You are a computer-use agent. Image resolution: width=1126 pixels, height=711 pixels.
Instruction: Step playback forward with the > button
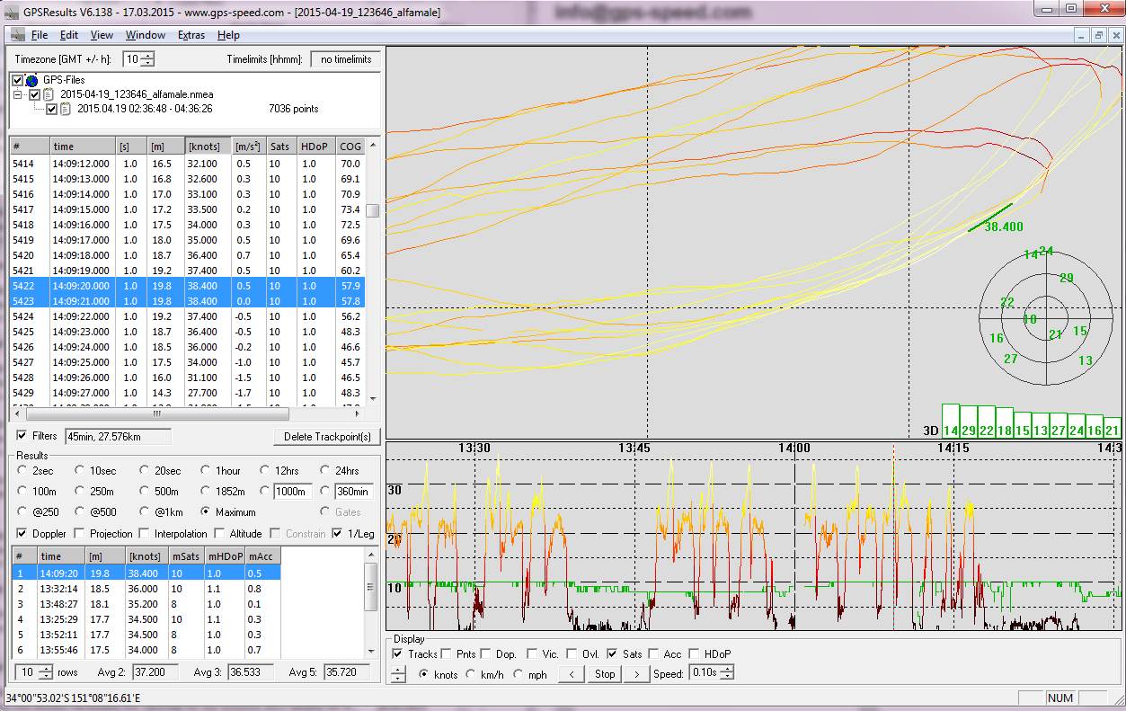point(636,674)
